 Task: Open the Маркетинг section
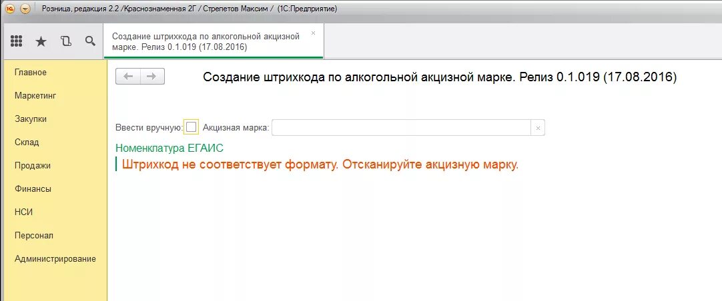coord(35,96)
